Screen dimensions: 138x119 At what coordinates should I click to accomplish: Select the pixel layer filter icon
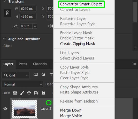(36, 75)
